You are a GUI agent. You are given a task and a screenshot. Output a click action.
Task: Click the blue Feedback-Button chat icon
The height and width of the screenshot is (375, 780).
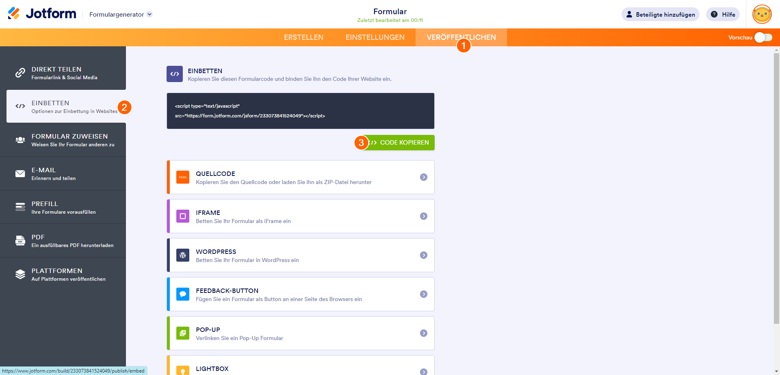coord(183,294)
